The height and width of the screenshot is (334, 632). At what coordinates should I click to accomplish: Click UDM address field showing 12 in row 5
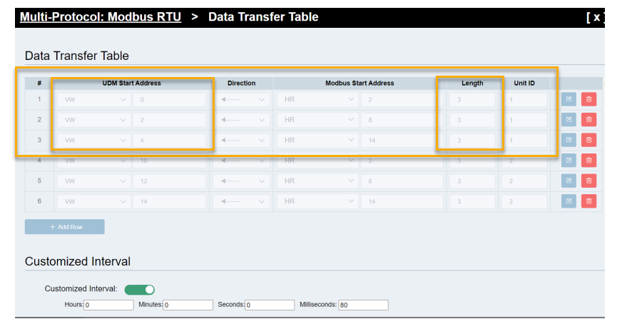(169, 181)
